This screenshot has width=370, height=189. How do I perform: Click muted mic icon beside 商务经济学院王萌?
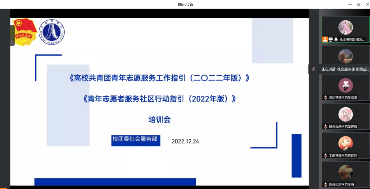pyautogui.click(x=325, y=185)
